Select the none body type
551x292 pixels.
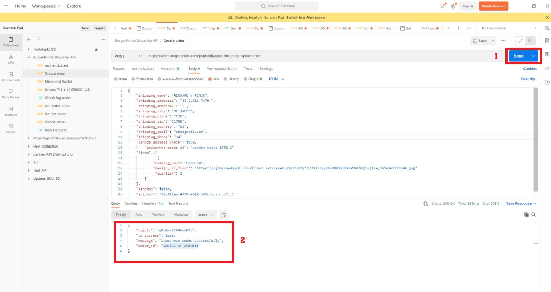[120, 79]
